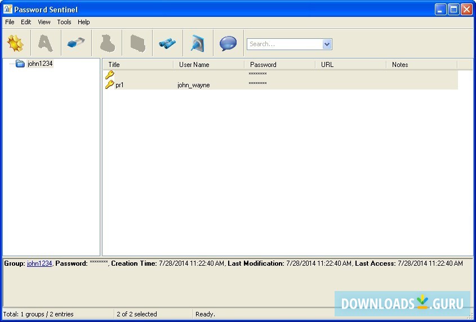The width and height of the screenshot is (476, 322).
Task: Sort entries by the Notes column header
Action: tap(422, 64)
